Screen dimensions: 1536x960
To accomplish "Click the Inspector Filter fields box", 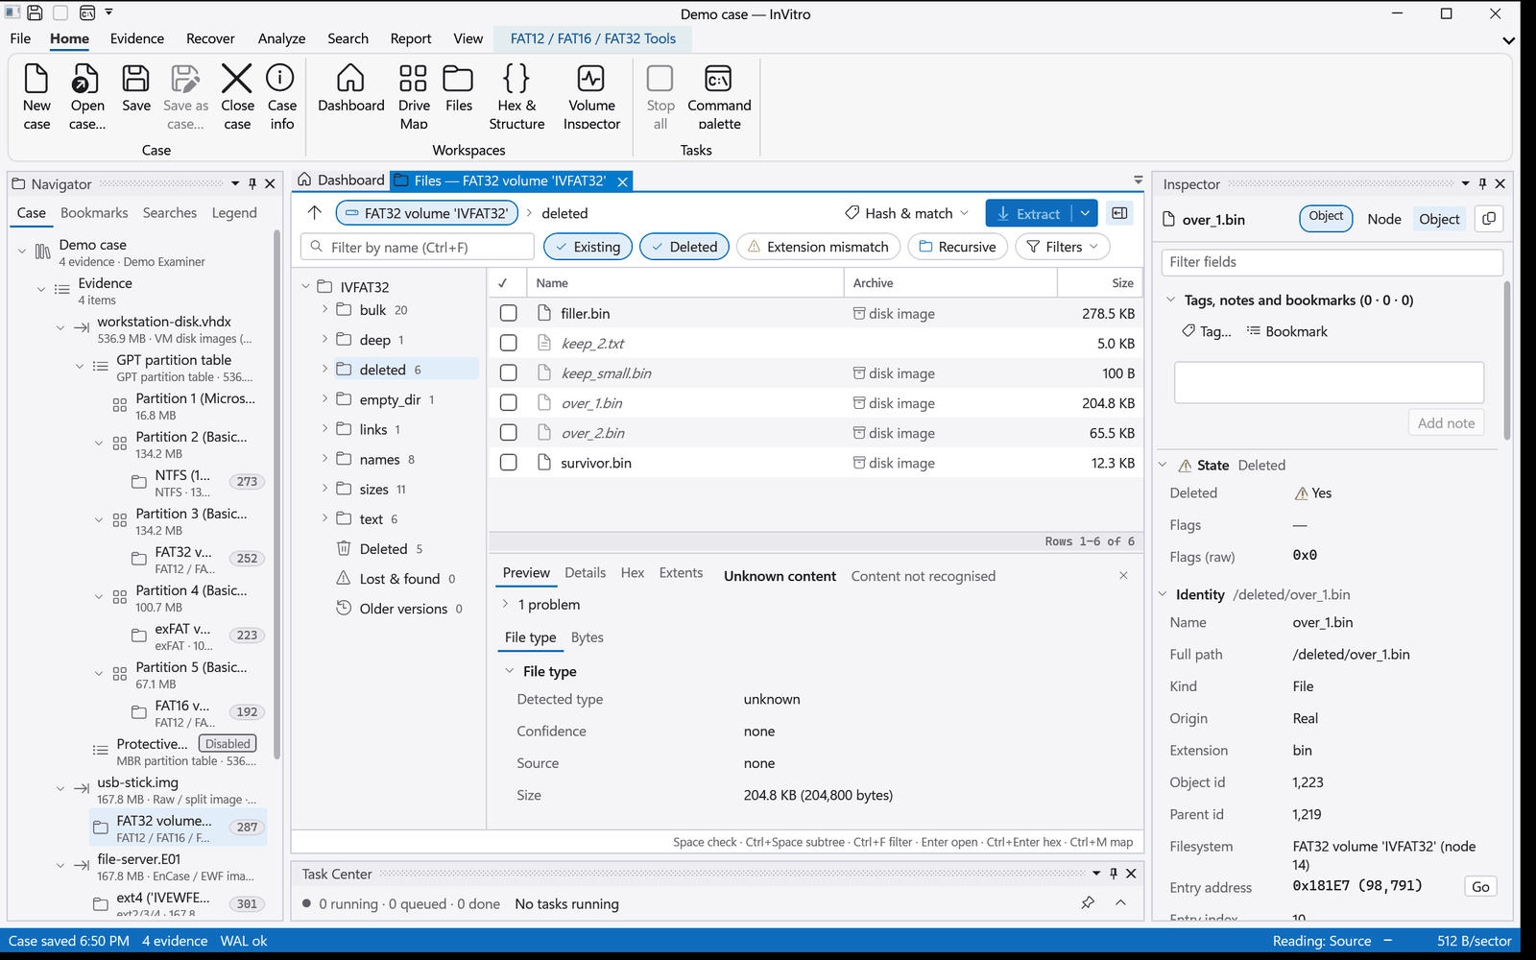I will (x=1332, y=262).
